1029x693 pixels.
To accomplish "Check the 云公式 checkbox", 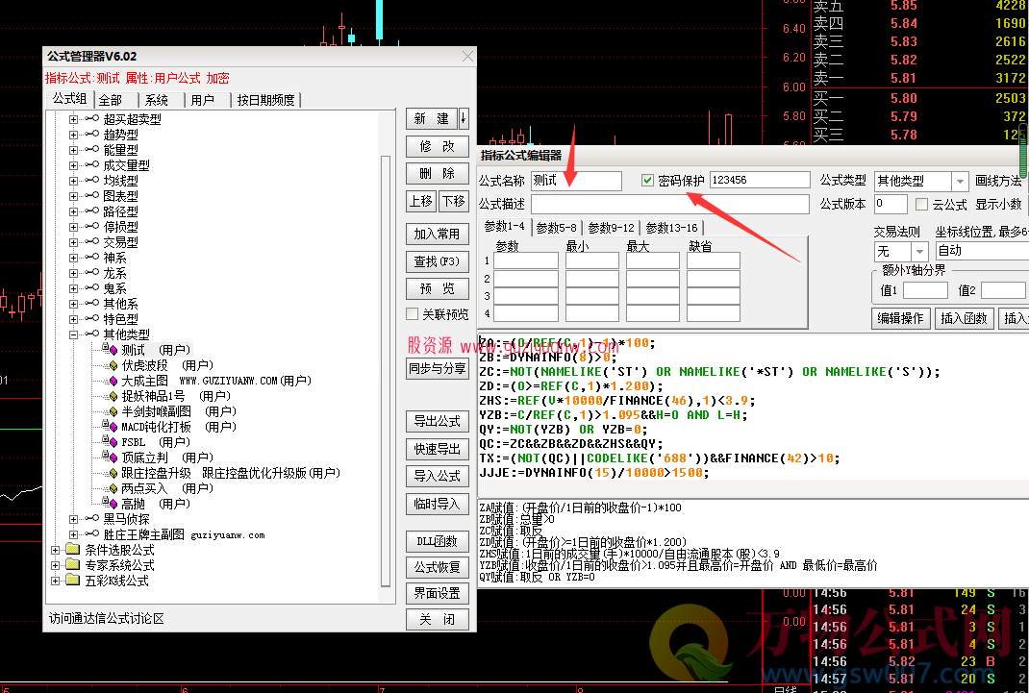I will (922, 205).
